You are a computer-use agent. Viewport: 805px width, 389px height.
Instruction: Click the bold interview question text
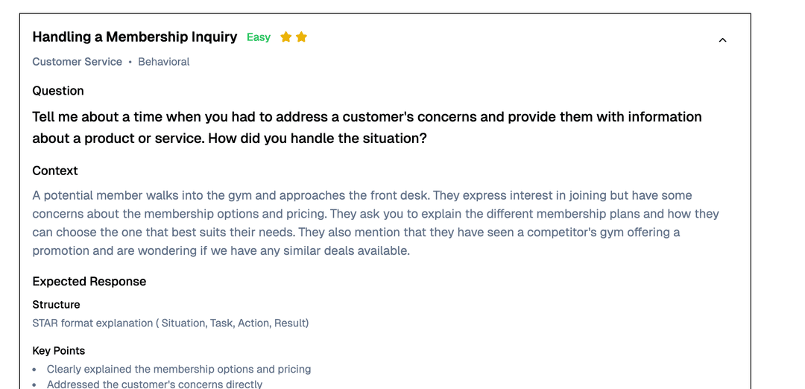tap(367, 127)
